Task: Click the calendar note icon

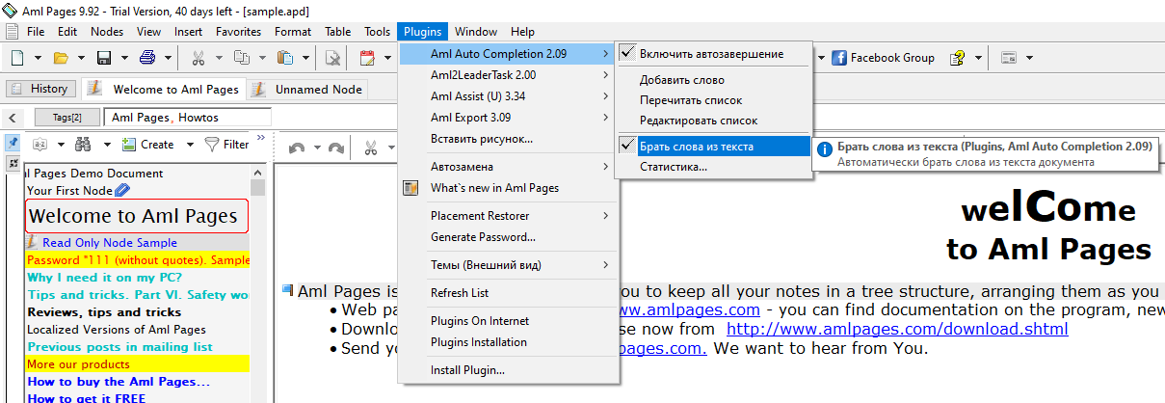Action: [367, 58]
